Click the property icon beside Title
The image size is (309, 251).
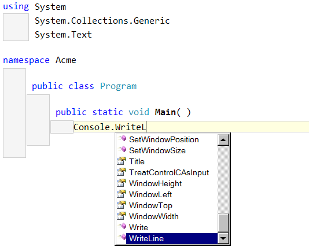coord(122,161)
